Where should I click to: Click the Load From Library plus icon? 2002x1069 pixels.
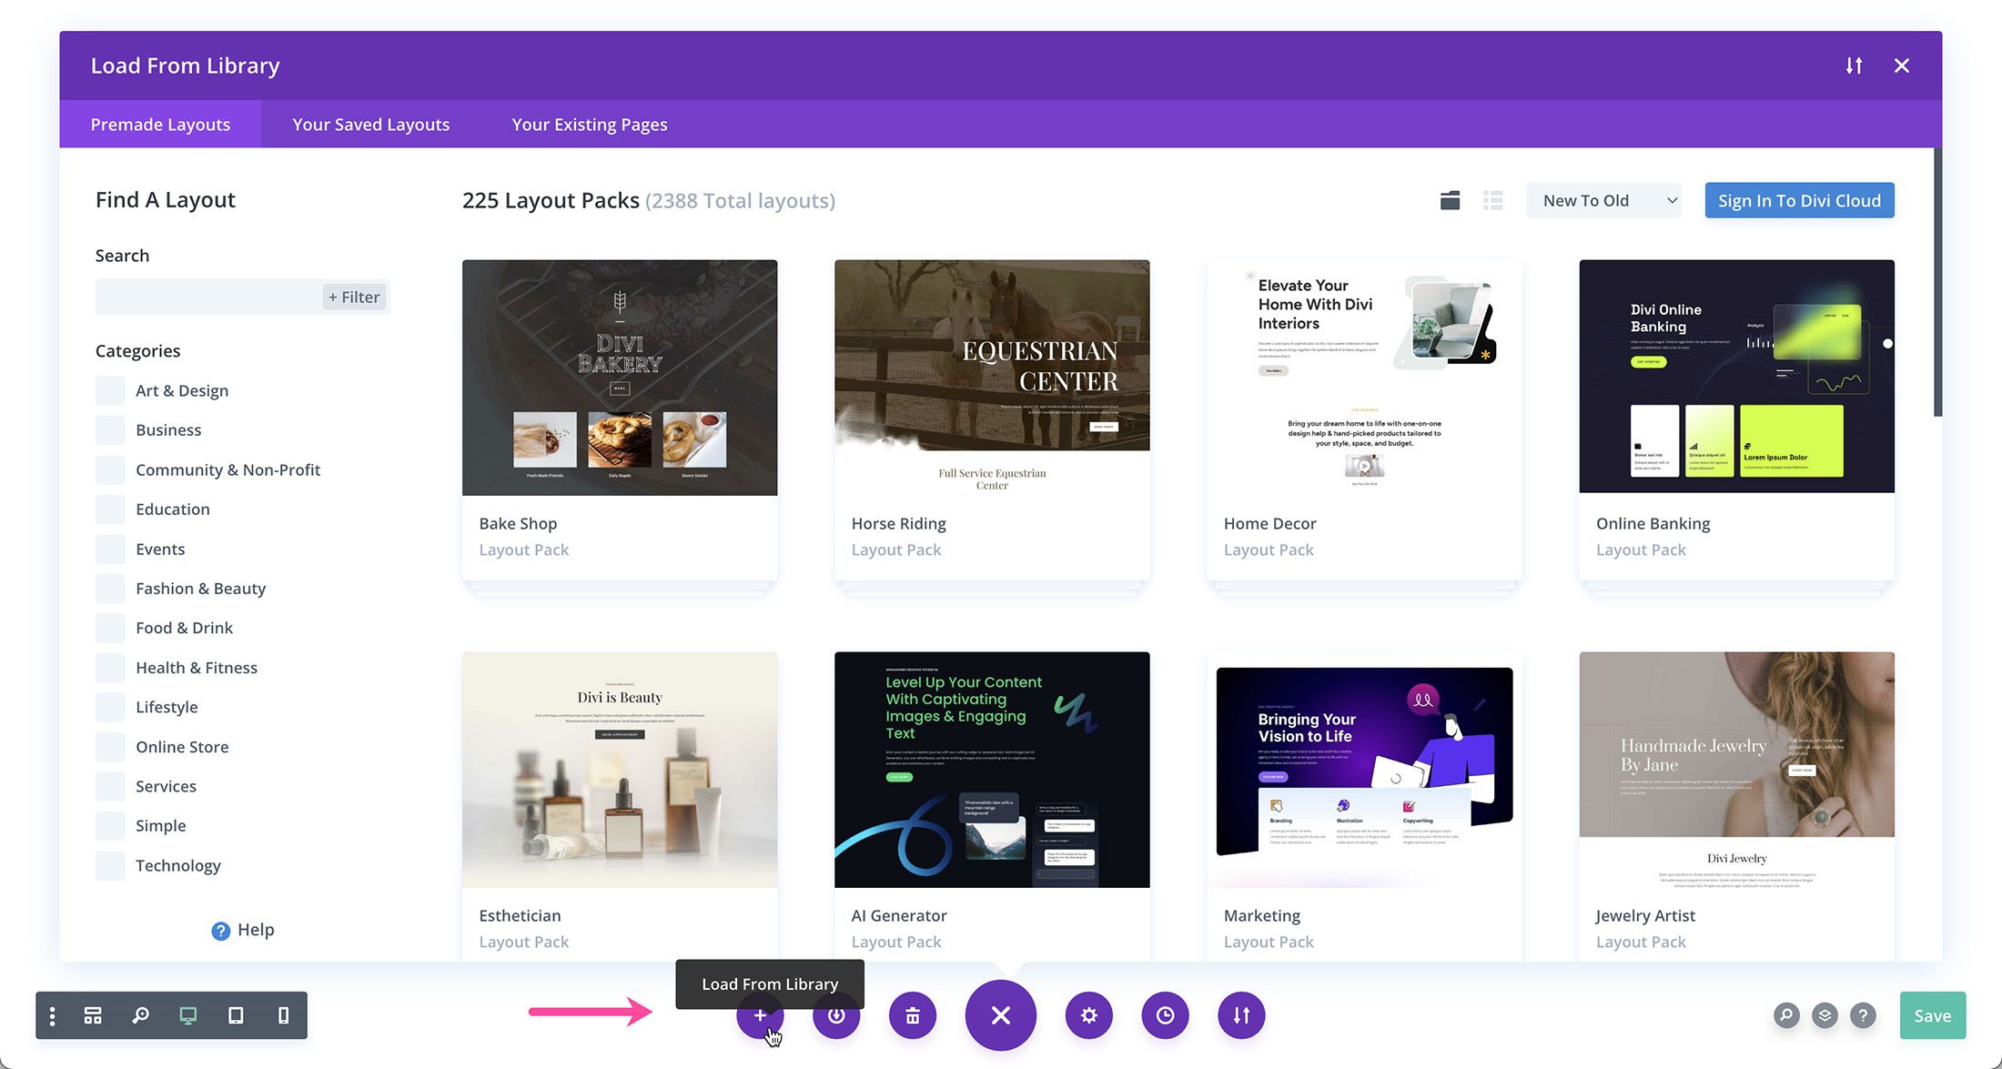coord(760,1014)
